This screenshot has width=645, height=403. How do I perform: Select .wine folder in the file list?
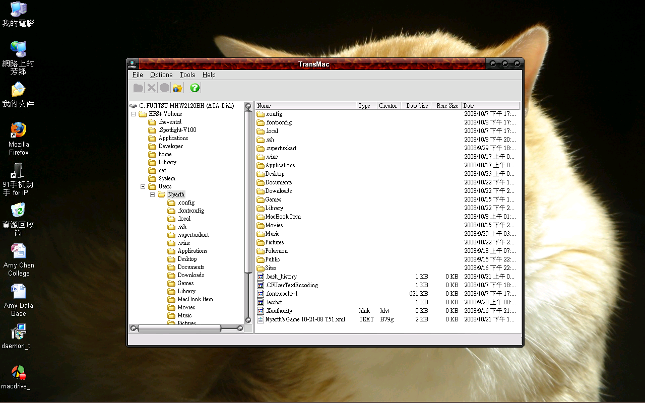point(272,157)
